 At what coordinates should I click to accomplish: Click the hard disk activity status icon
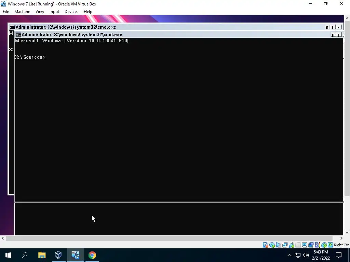click(x=265, y=245)
